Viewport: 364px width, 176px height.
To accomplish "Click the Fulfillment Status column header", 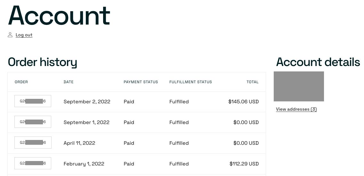I will click(190, 82).
